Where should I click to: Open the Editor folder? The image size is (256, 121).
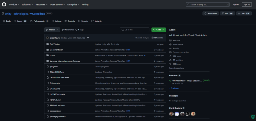(52, 55)
